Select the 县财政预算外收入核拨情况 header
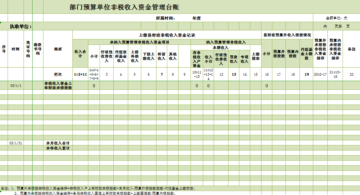 [x=287, y=35]
